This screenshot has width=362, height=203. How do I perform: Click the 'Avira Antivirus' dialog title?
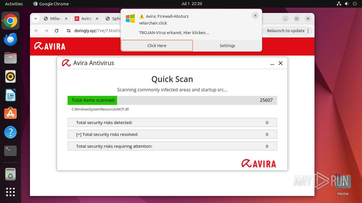(x=94, y=63)
